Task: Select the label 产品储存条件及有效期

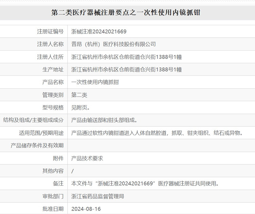Action: 37,146
